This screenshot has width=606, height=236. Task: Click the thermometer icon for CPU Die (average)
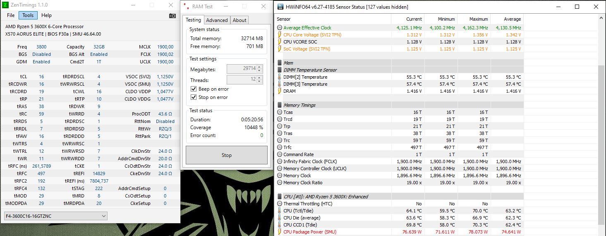point(280,218)
